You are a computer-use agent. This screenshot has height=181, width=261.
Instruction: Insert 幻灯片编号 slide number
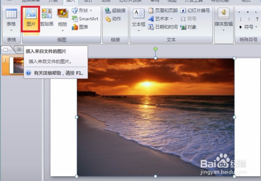point(195,10)
